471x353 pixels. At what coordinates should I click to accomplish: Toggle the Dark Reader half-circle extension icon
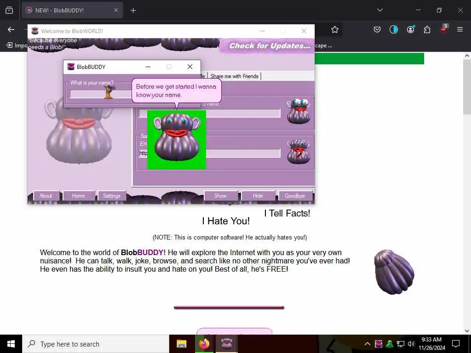point(394,29)
